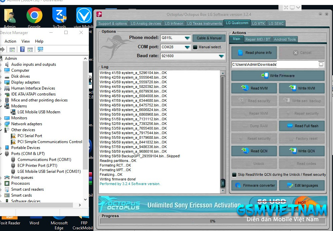Image resolution: width=333 pixels, height=231 pixels.
Task: Toggle Skip Read/Write QCN during Unlock checkbox
Action: [234, 175]
